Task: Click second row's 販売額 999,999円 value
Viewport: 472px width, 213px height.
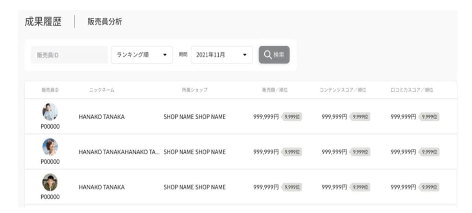Action: 266,152
